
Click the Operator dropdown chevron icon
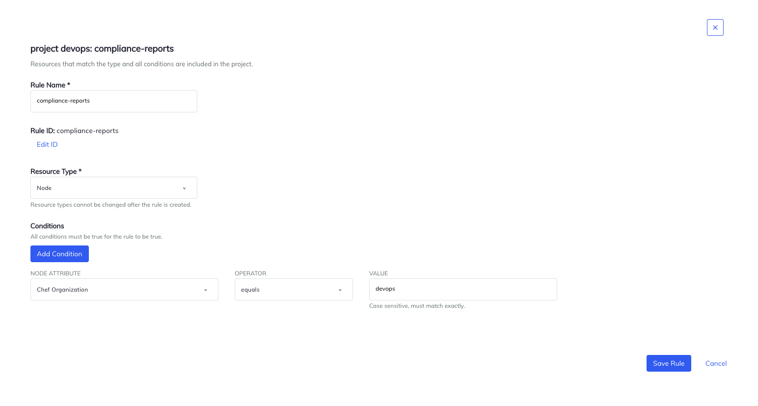pos(340,290)
